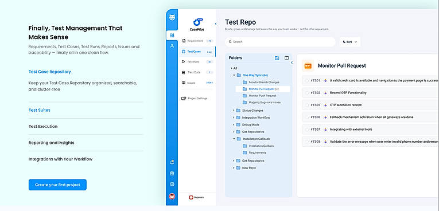
Task: Expand the Debug Mode folder
Action: pyautogui.click(x=234, y=124)
